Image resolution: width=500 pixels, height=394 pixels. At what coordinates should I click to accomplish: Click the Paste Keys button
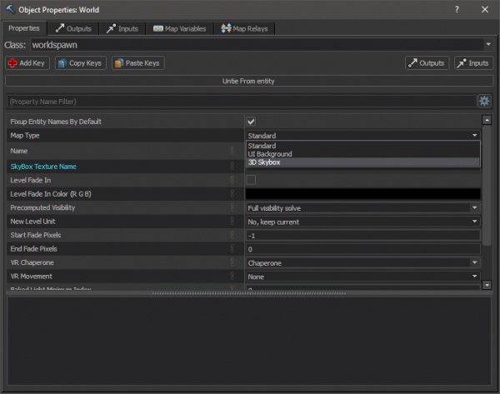137,62
